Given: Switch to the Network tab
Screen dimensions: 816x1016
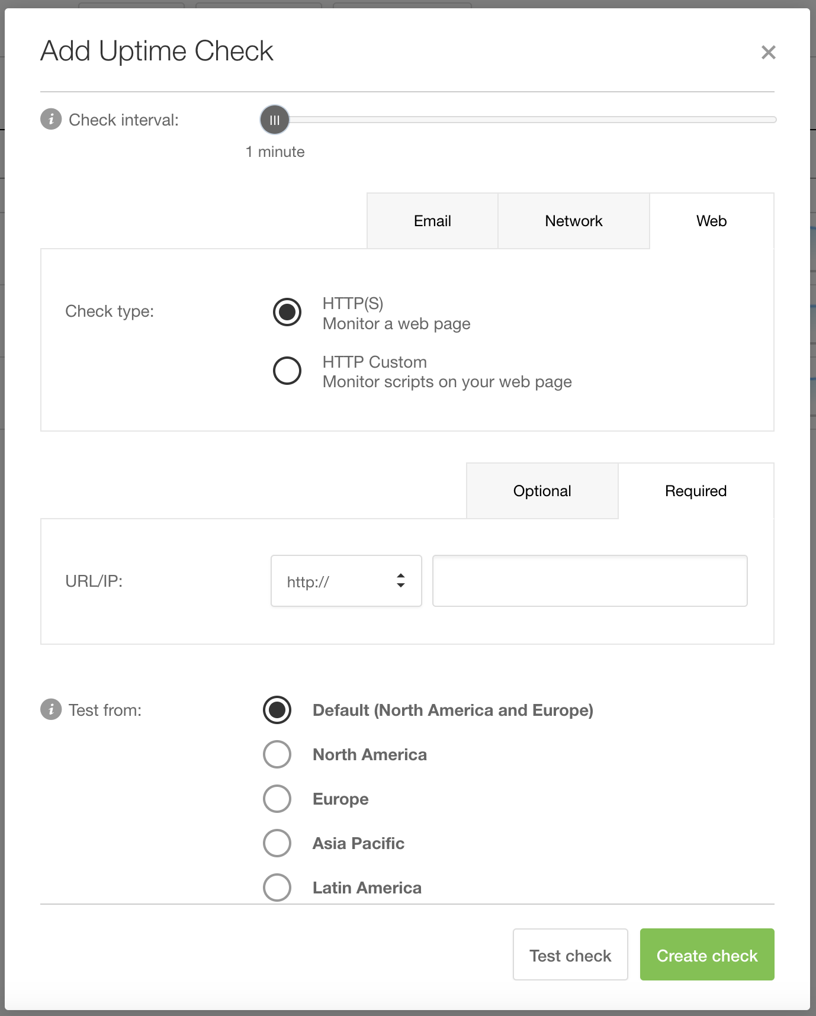Looking at the screenshot, I should 573,221.
